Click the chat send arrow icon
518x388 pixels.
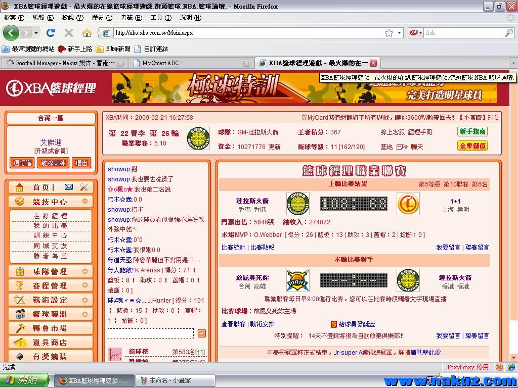tap(201, 333)
